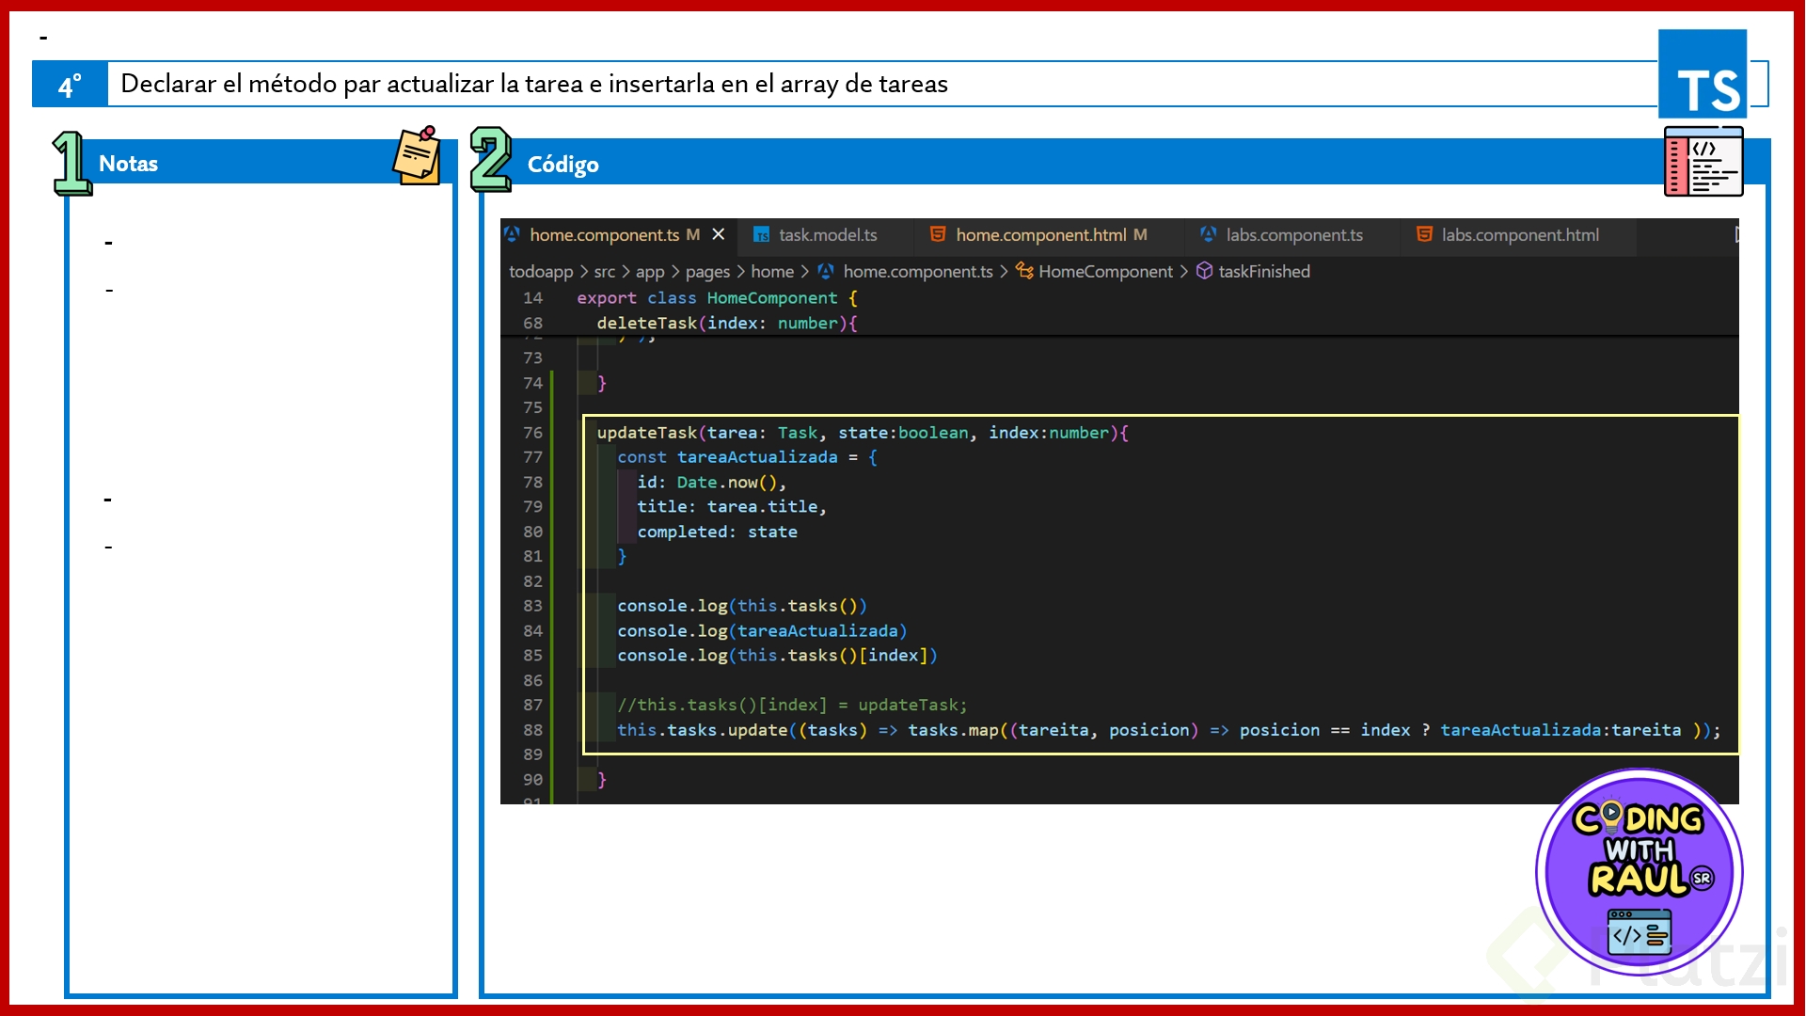Place cursor on the updateTask method declaration
This screenshot has width=1806, height=1016.
pyautogui.click(x=646, y=433)
